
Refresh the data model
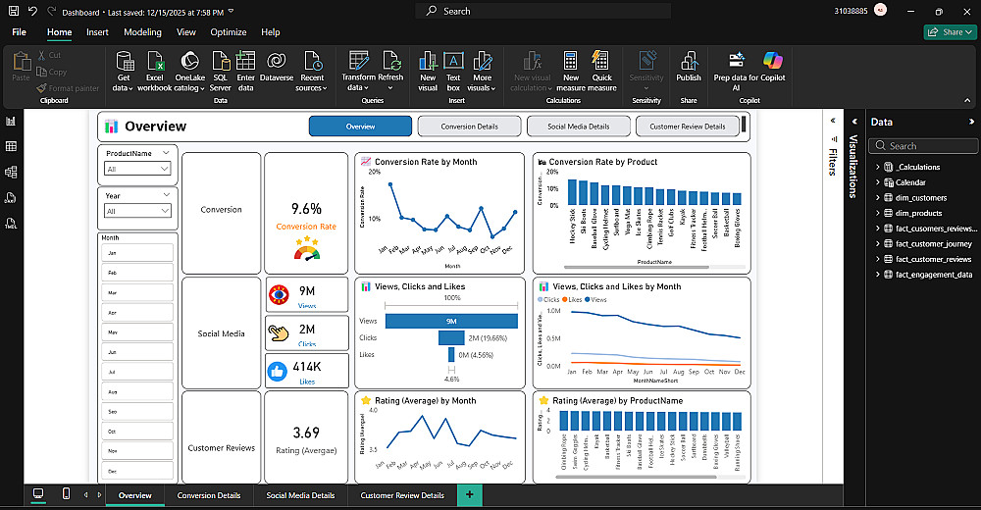tap(390, 72)
